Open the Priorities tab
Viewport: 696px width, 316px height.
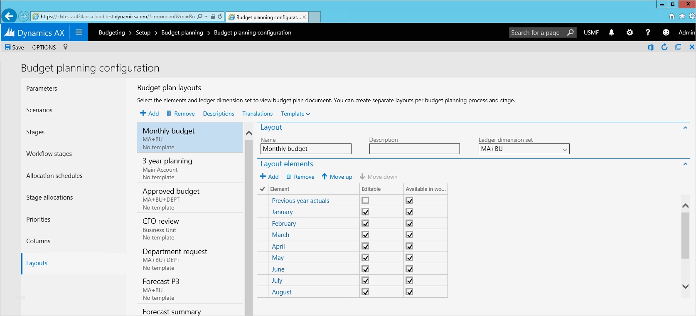pos(38,220)
